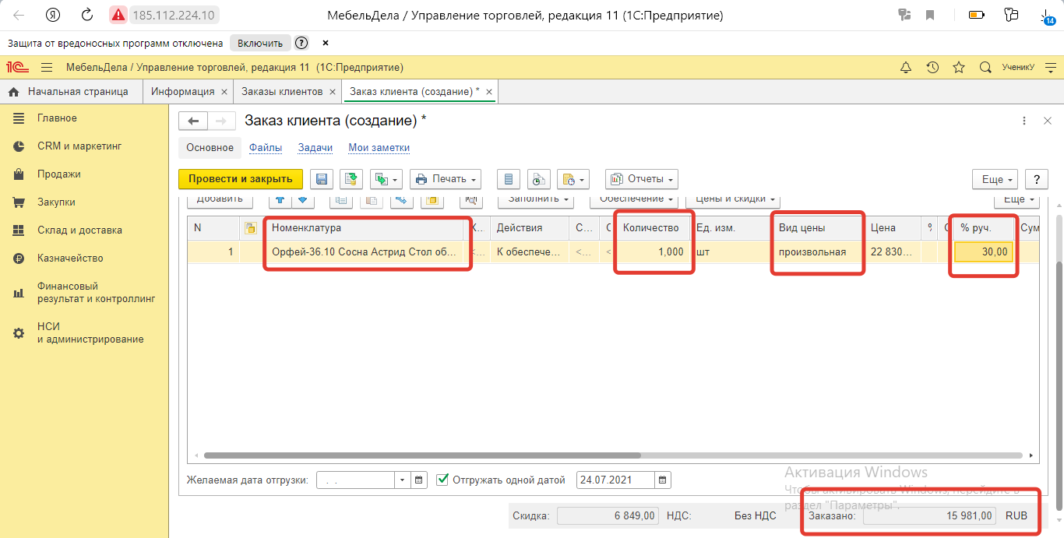Open the Отчеты dropdown
Image resolution: width=1064 pixels, height=538 pixels.
pos(642,179)
